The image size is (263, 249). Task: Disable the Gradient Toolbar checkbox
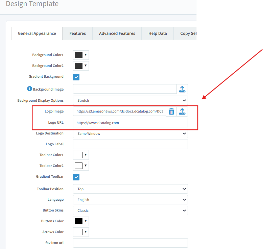pyautogui.click(x=76, y=177)
